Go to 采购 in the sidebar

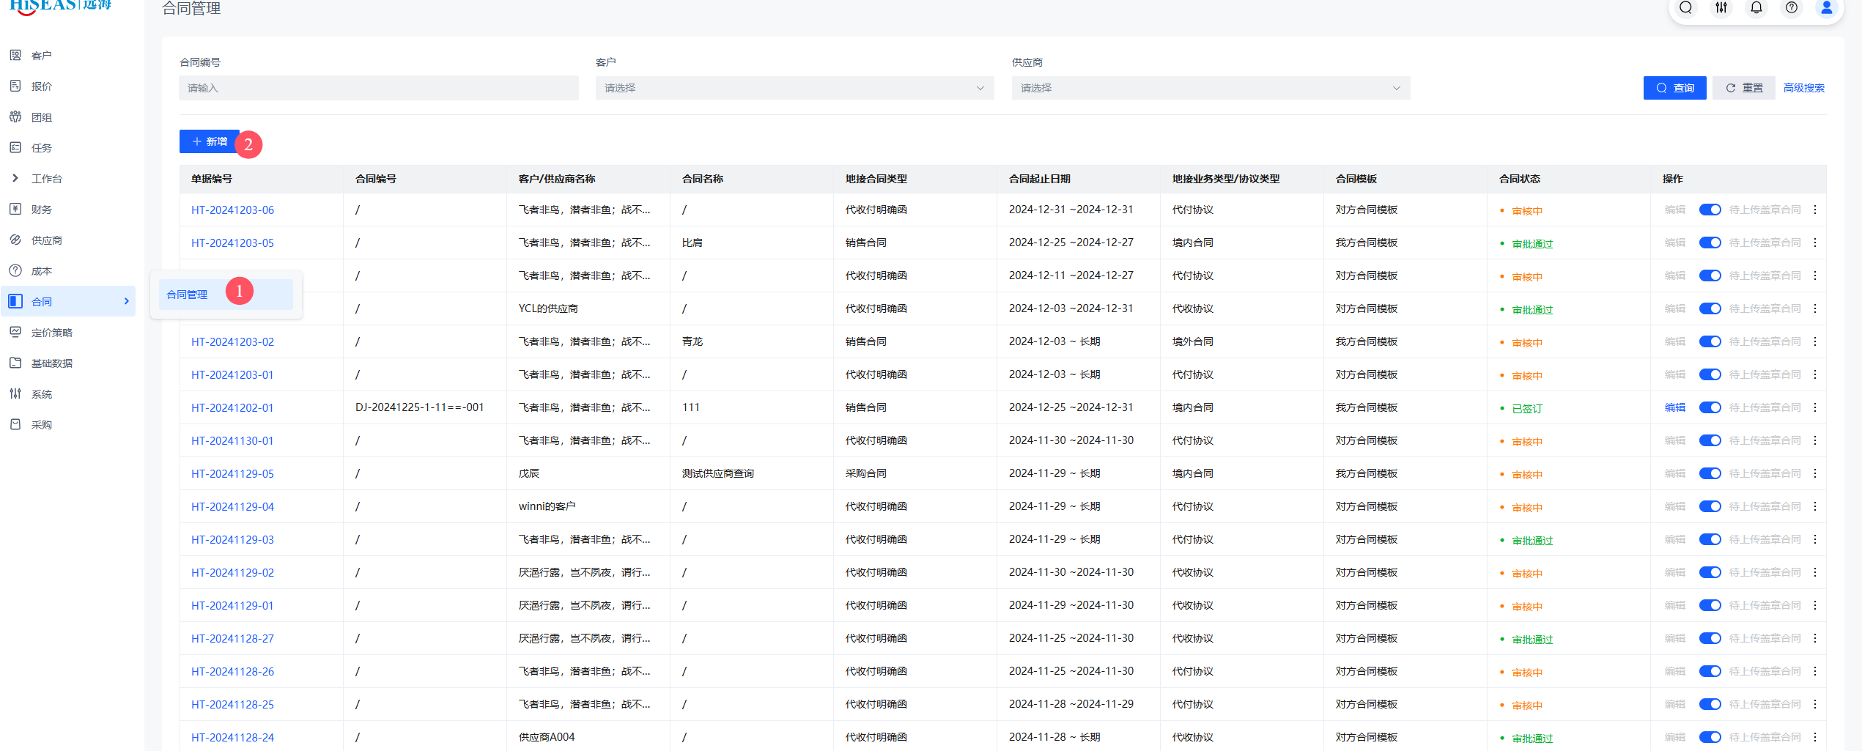[x=42, y=425]
